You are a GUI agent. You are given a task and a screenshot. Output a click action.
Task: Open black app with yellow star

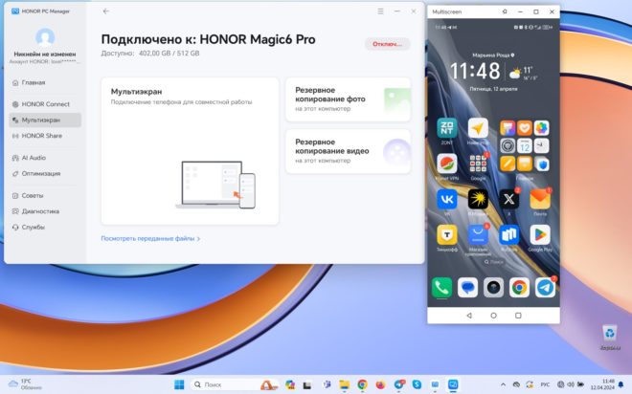coord(478,199)
